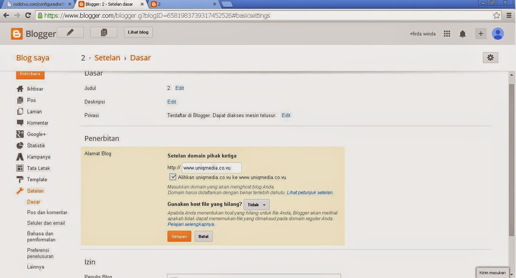Click Edit next to Judul
This screenshot has width=516, height=278.
pos(180,88)
